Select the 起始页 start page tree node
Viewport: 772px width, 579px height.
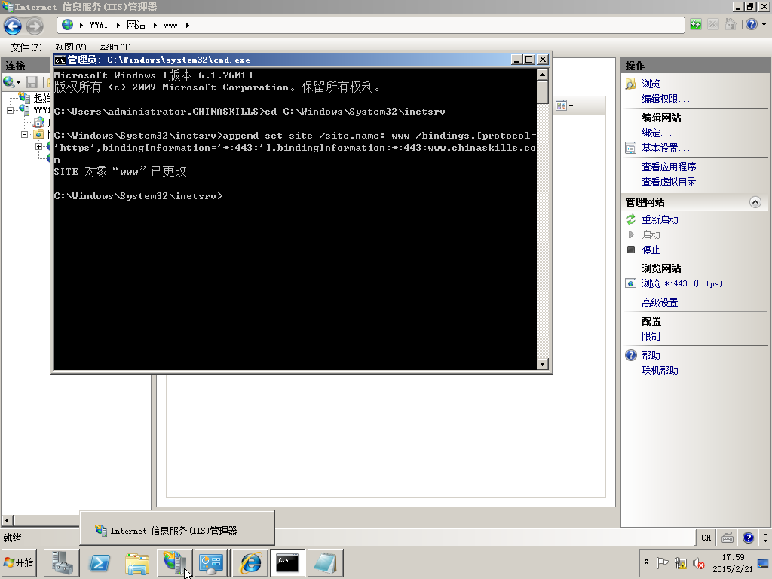coord(41,98)
